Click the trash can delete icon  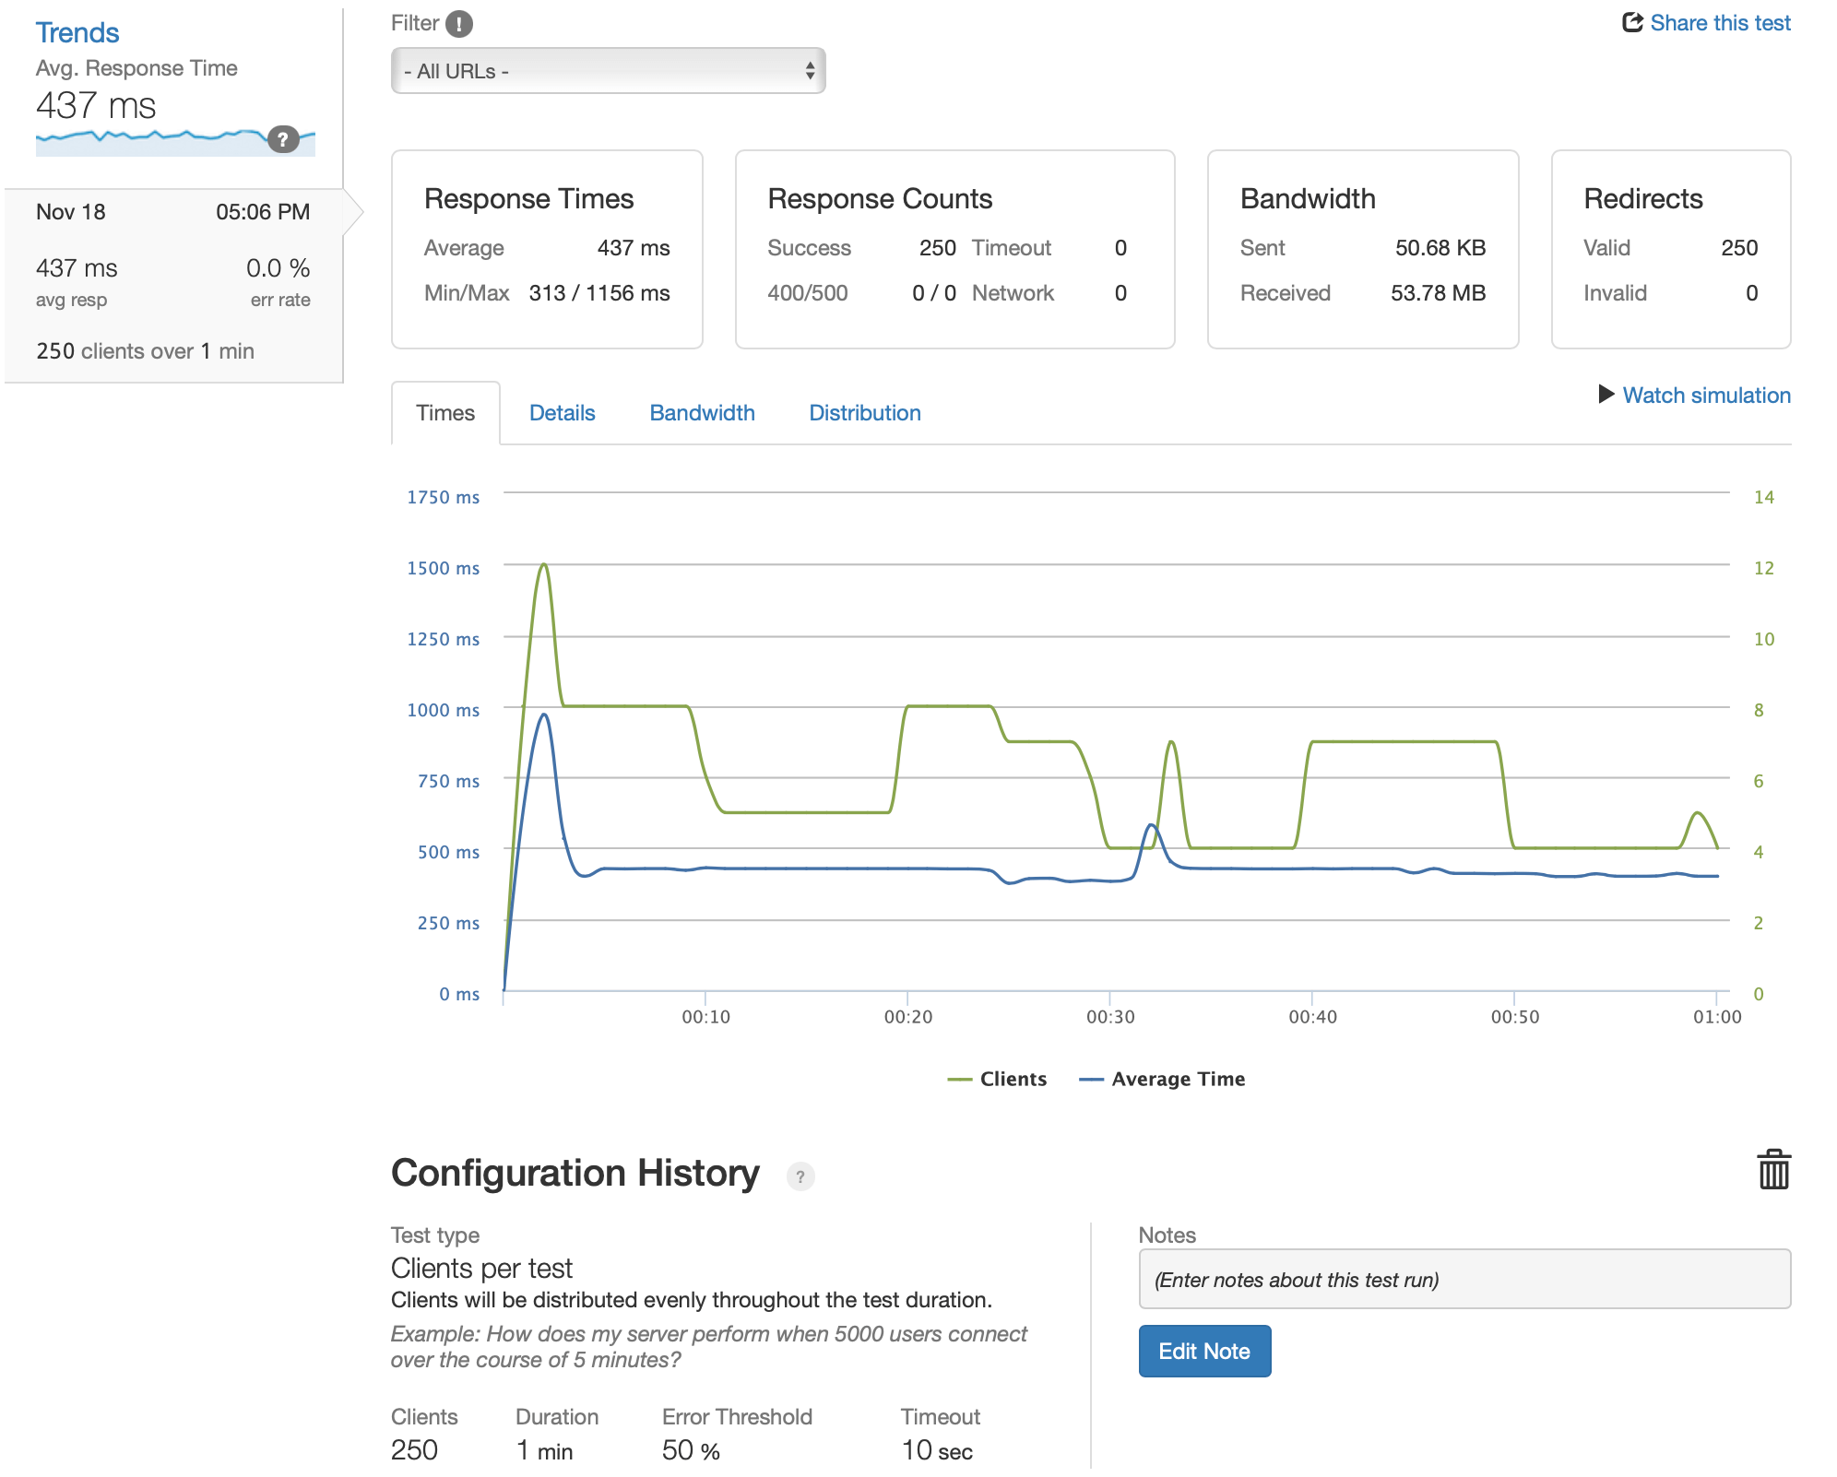pyautogui.click(x=1772, y=1170)
